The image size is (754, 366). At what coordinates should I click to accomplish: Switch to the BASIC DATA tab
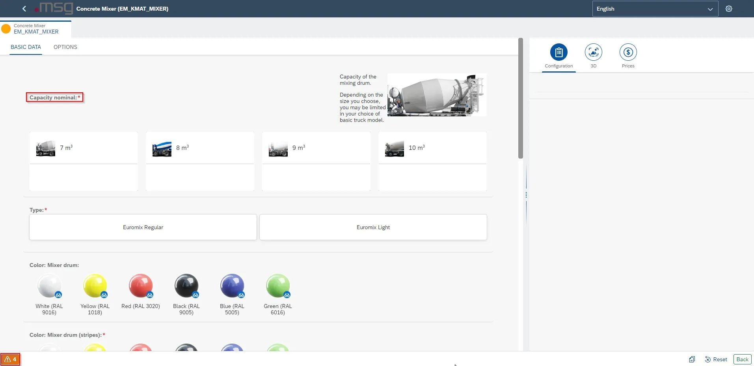pyautogui.click(x=26, y=47)
